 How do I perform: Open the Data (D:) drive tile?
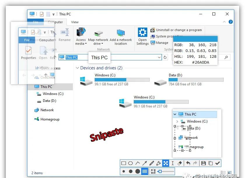coord(189,80)
